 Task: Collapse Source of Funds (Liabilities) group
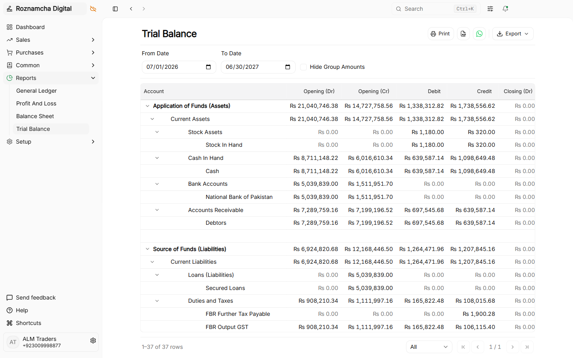148,249
